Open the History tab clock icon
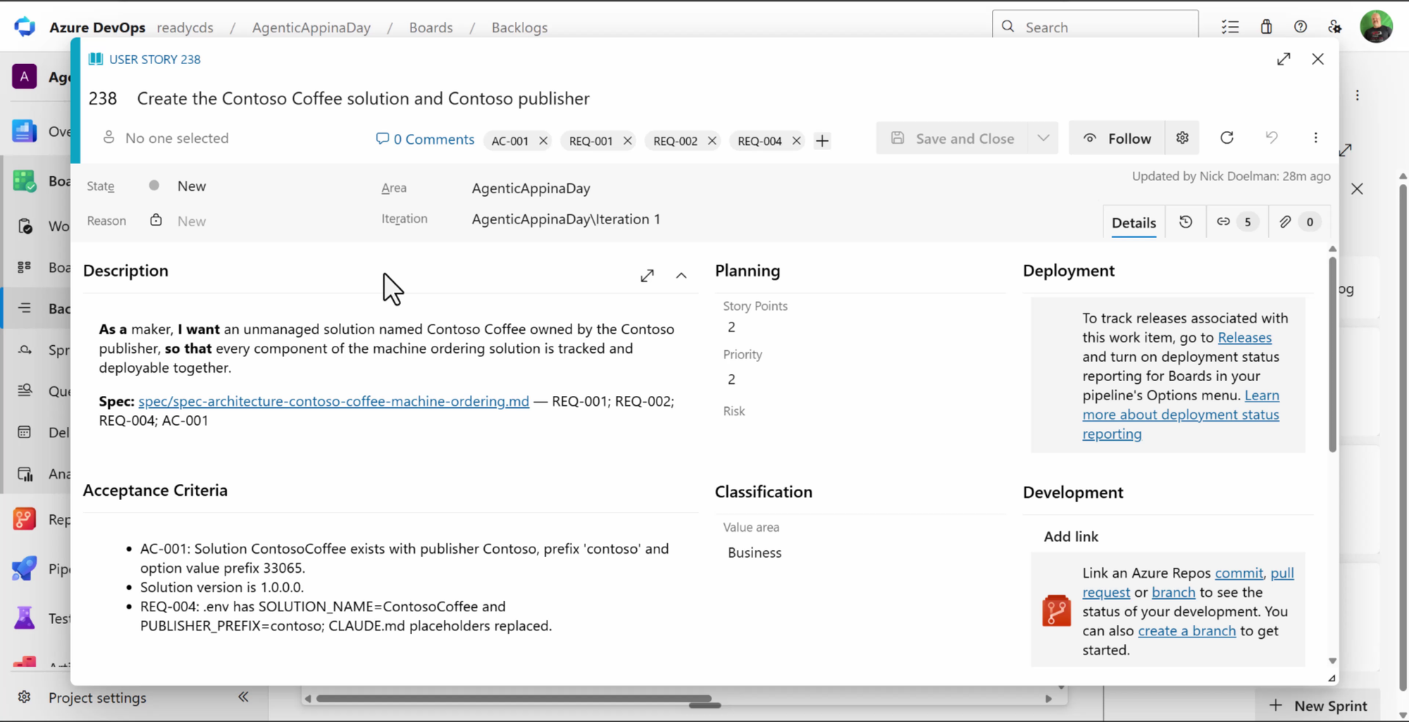Image resolution: width=1409 pixels, height=722 pixels. tap(1186, 222)
